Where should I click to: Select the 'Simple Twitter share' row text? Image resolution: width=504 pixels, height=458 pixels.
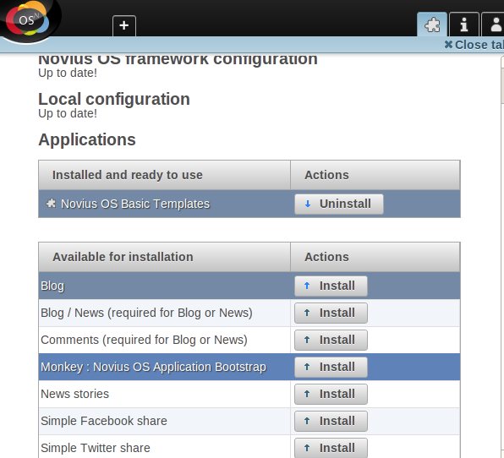[x=96, y=448]
